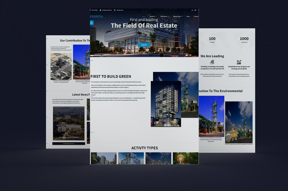Screen dimensions: 288x191
Task: Click the Latest News heading on left page
Action: click(x=81, y=95)
